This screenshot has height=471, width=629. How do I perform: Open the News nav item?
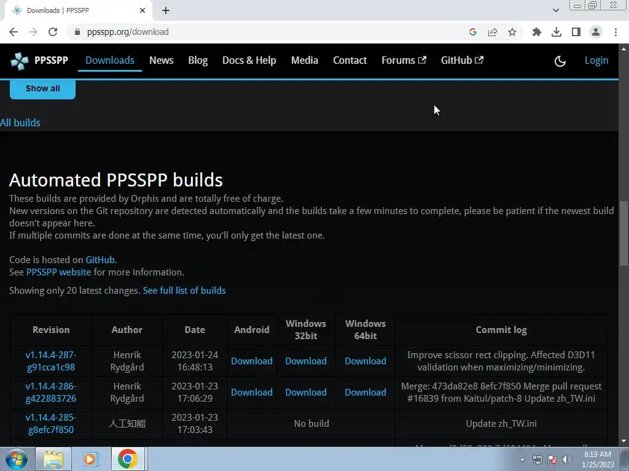tap(162, 61)
